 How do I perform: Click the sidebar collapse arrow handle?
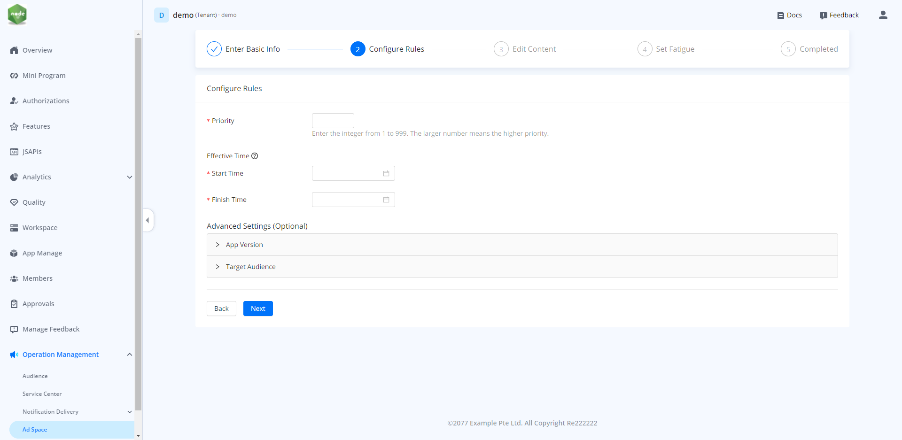click(148, 220)
